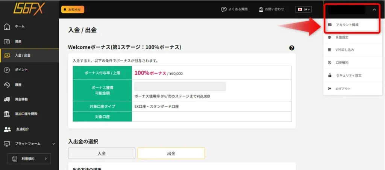
Task: Click the globe icon beside 言語設定
Action: [329, 38]
